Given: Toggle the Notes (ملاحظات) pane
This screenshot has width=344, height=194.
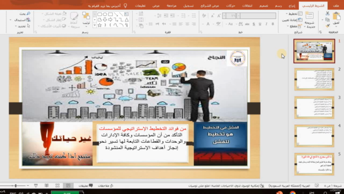Looking at the screenshot, I should pyautogui.click(x=105, y=186).
